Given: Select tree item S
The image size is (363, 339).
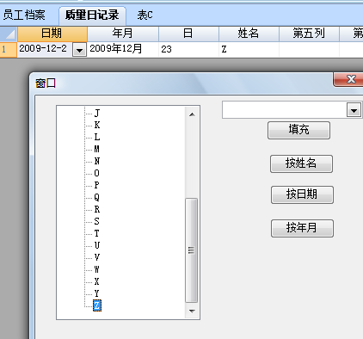Looking at the screenshot, I should pyautogui.click(x=97, y=221).
